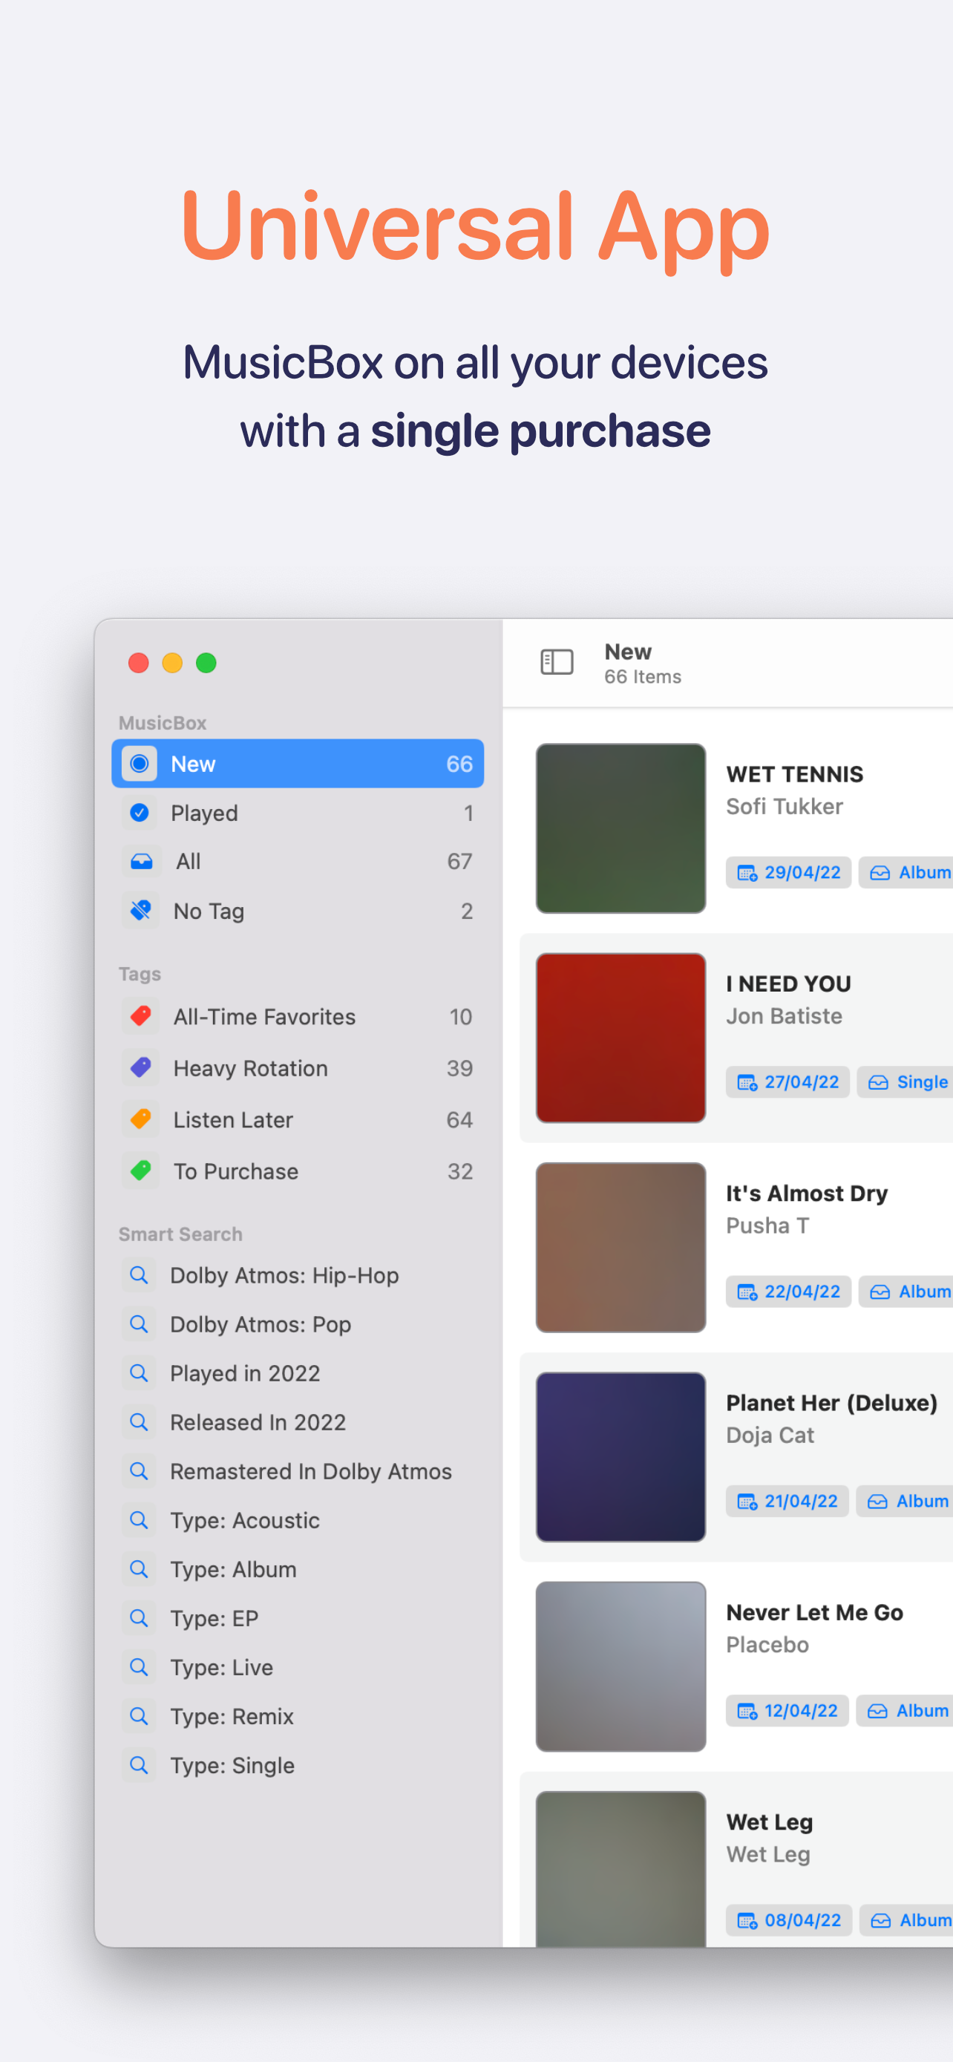The image size is (953, 2062).
Task: Open the Never Let Me Go entry title
Action: pos(813,1612)
